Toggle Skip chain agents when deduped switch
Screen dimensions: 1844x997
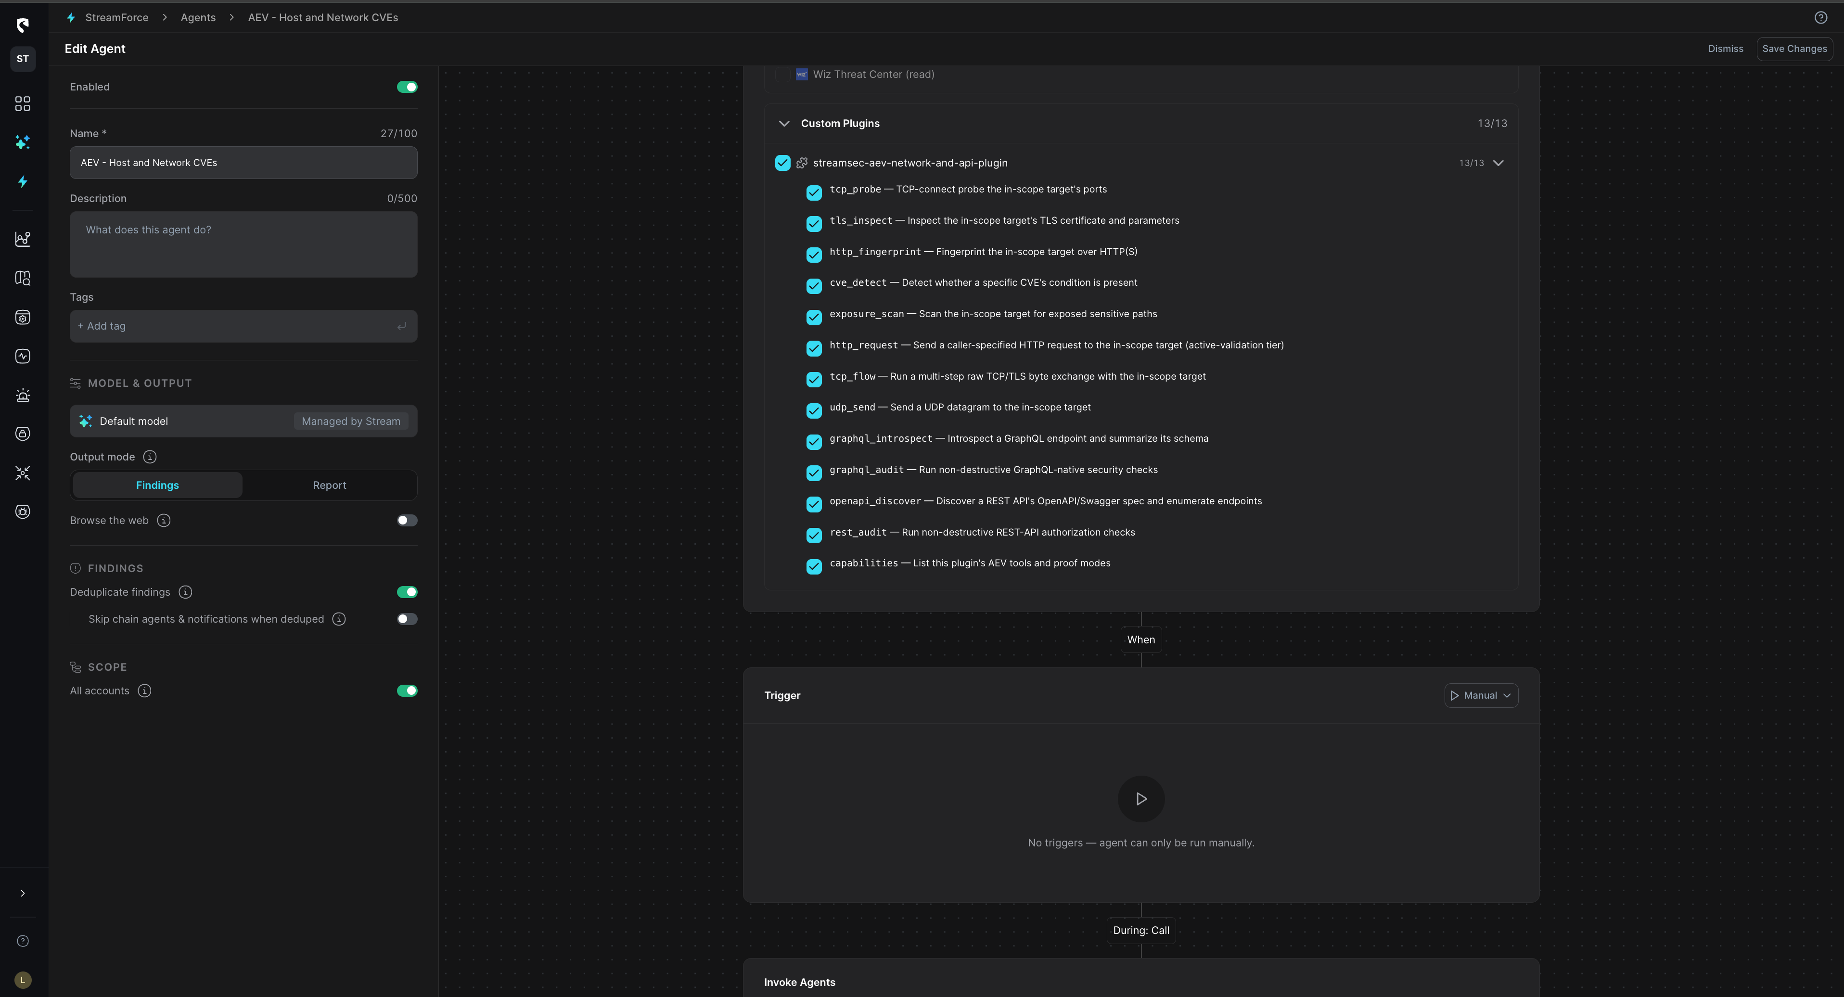click(x=407, y=620)
